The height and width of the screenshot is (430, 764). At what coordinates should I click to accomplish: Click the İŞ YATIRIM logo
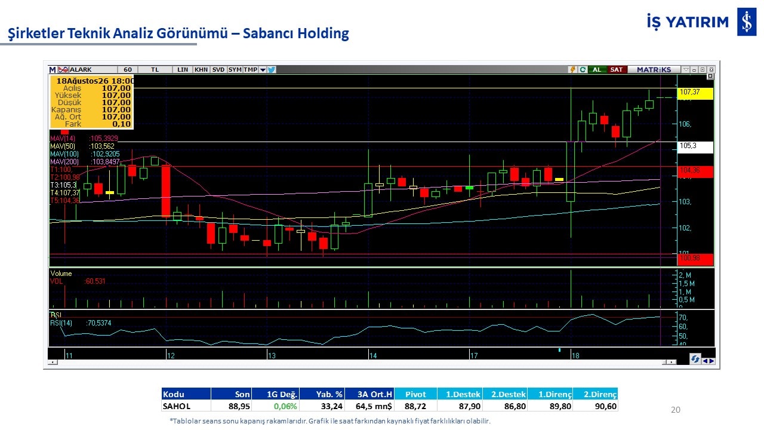(702, 22)
